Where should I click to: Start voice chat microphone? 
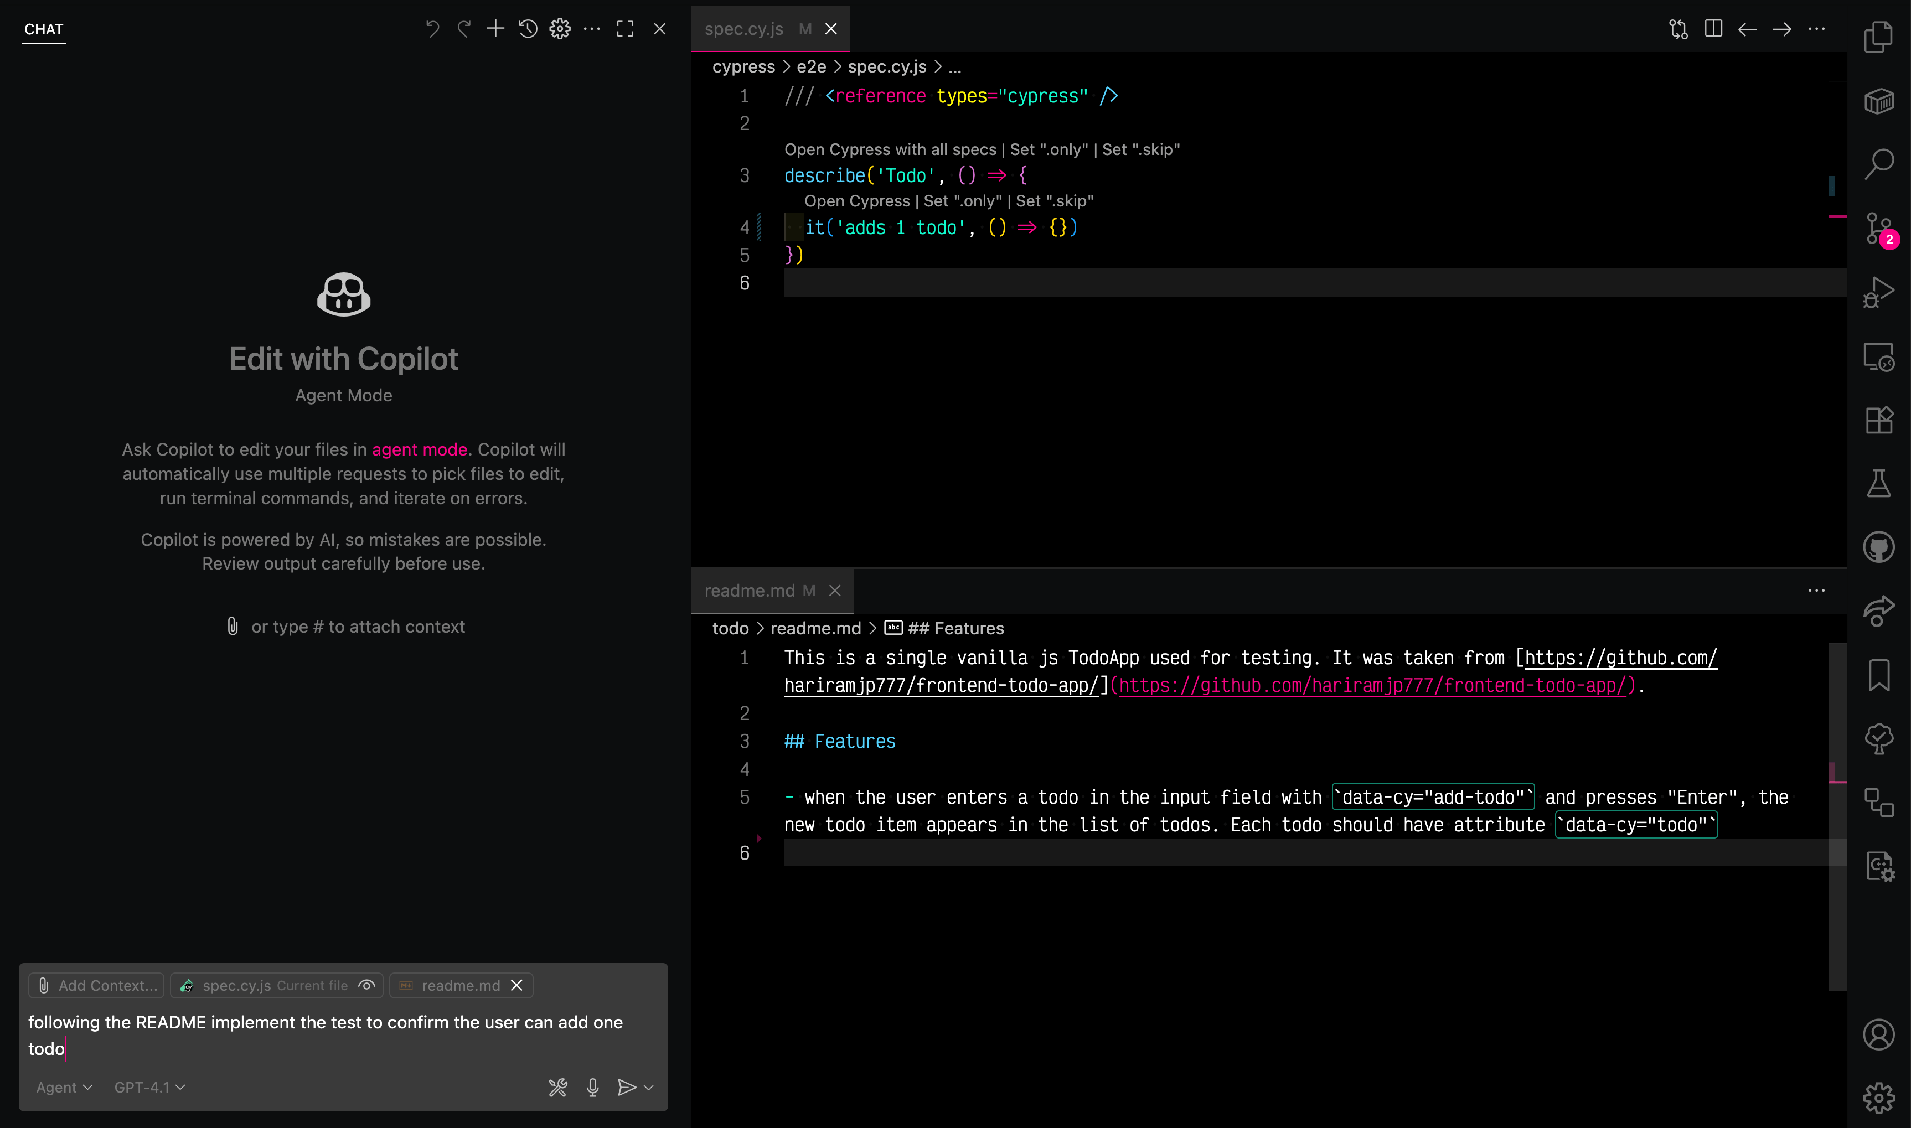(593, 1088)
